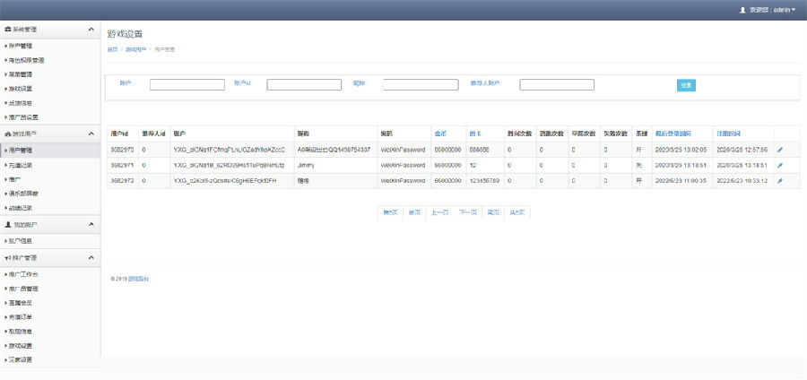The width and height of the screenshot is (807, 380).
Task: Click the 系统管理 section icon
Action: tap(8, 30)
